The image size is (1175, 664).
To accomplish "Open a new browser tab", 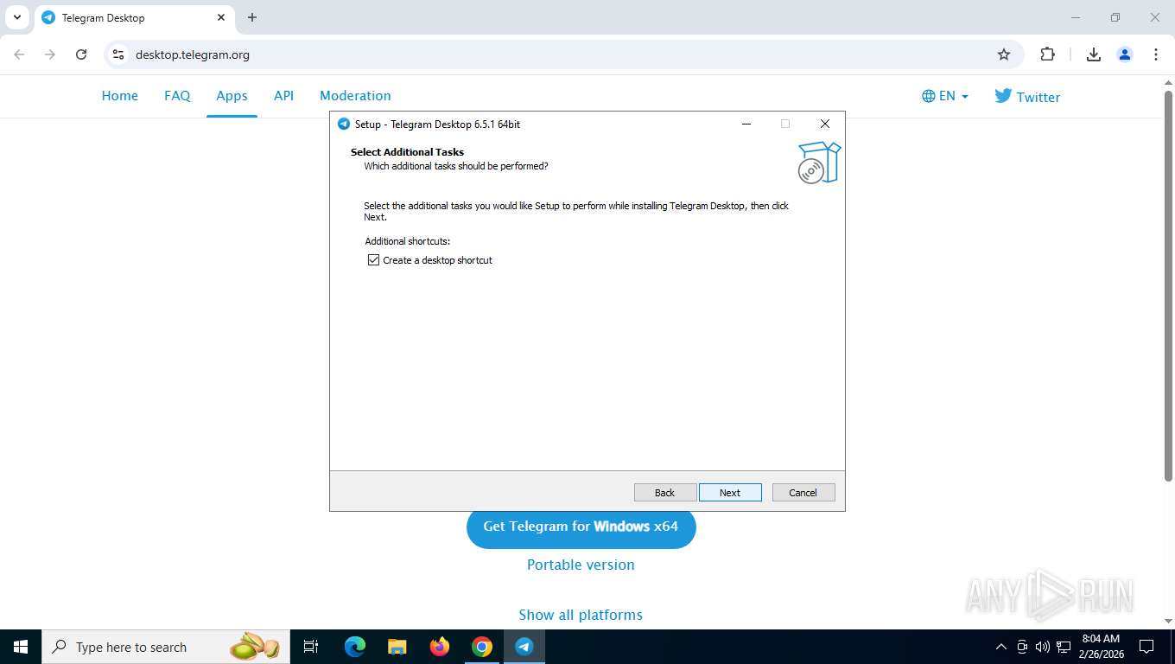I will click(x=252, y=17).
